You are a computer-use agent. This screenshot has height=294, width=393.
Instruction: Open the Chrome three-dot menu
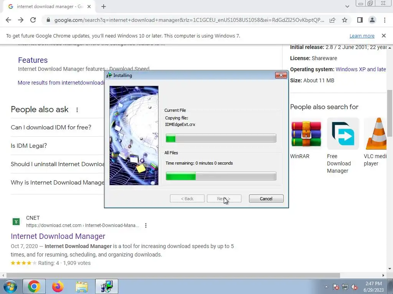385,20
